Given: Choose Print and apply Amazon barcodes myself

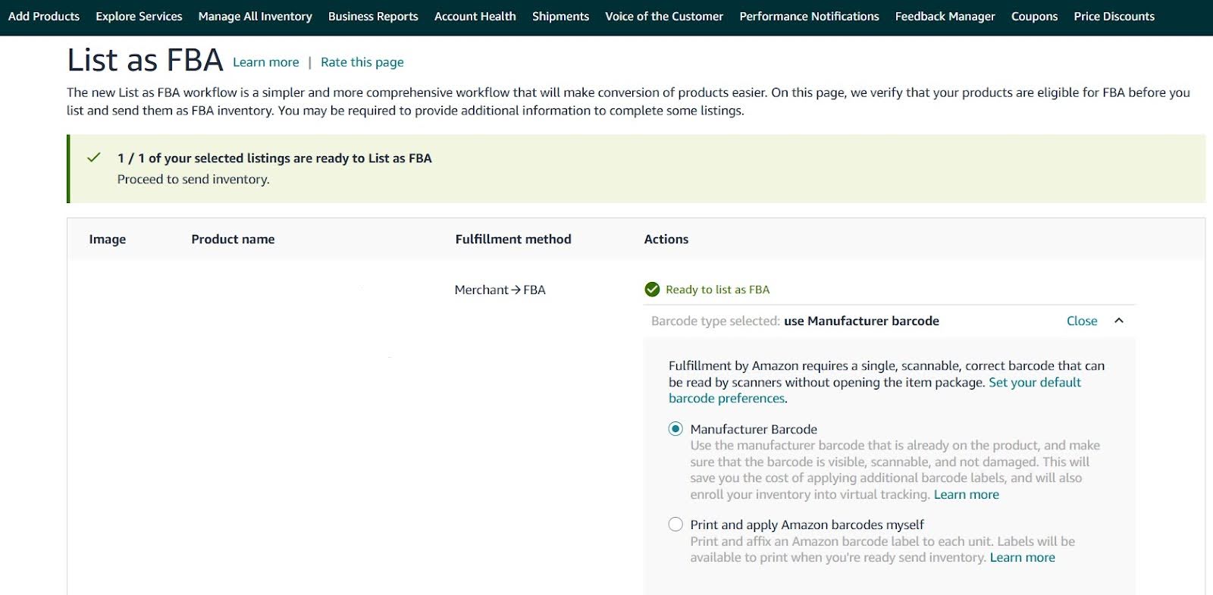Looking at the screenshot, I should point(675,525).
